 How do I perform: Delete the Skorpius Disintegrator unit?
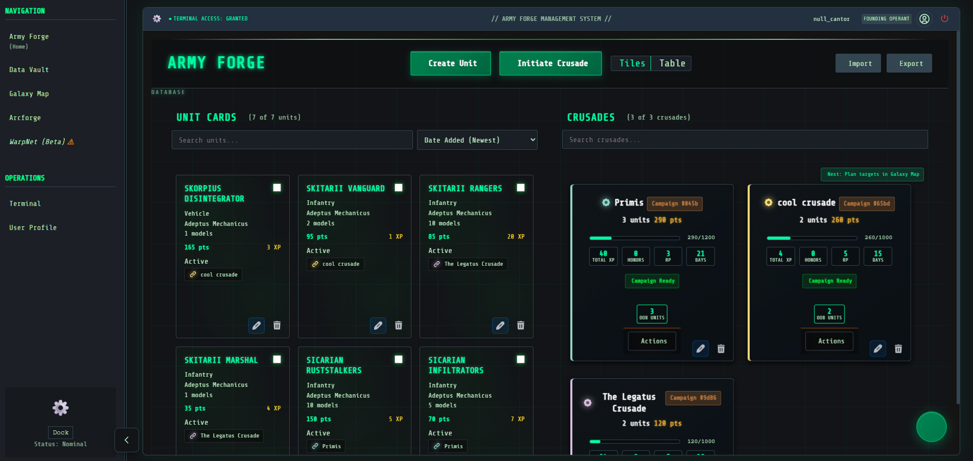tap(277, 326)
